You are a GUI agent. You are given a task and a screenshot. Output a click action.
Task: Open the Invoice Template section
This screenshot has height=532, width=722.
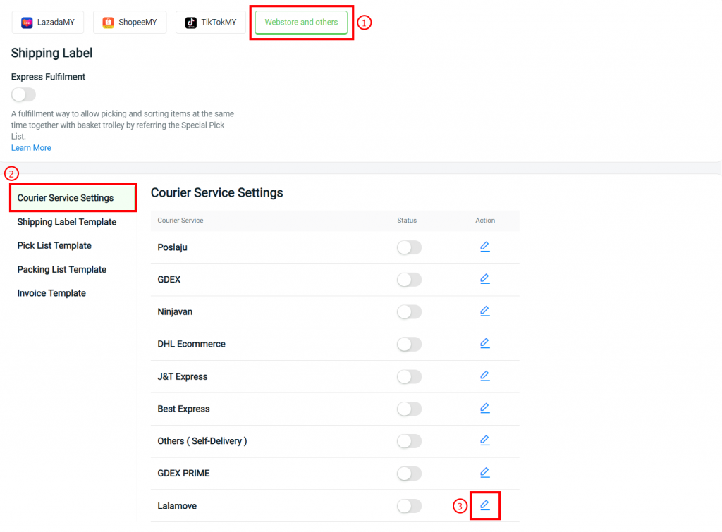click(x=51, y=293)
